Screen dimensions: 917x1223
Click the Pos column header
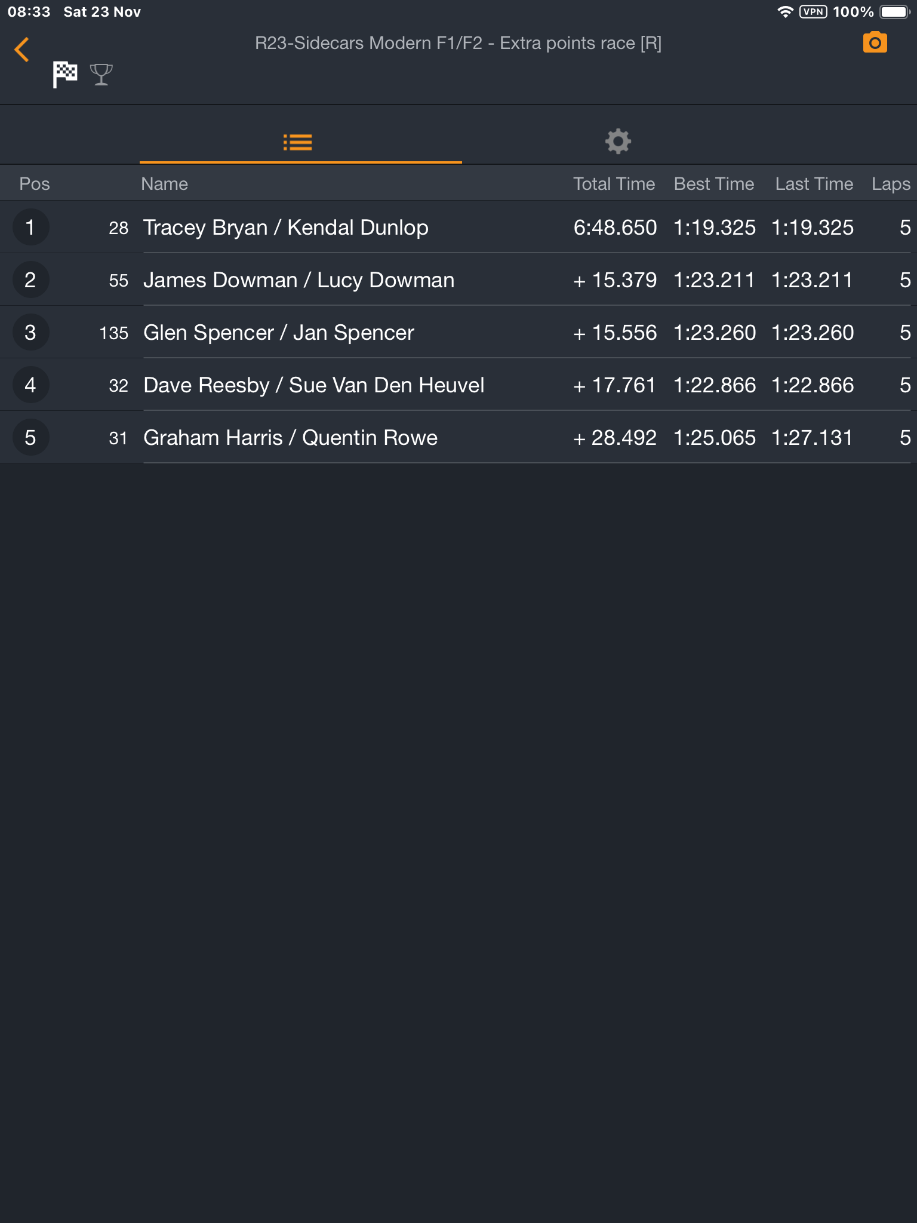[x=35, y=184]
